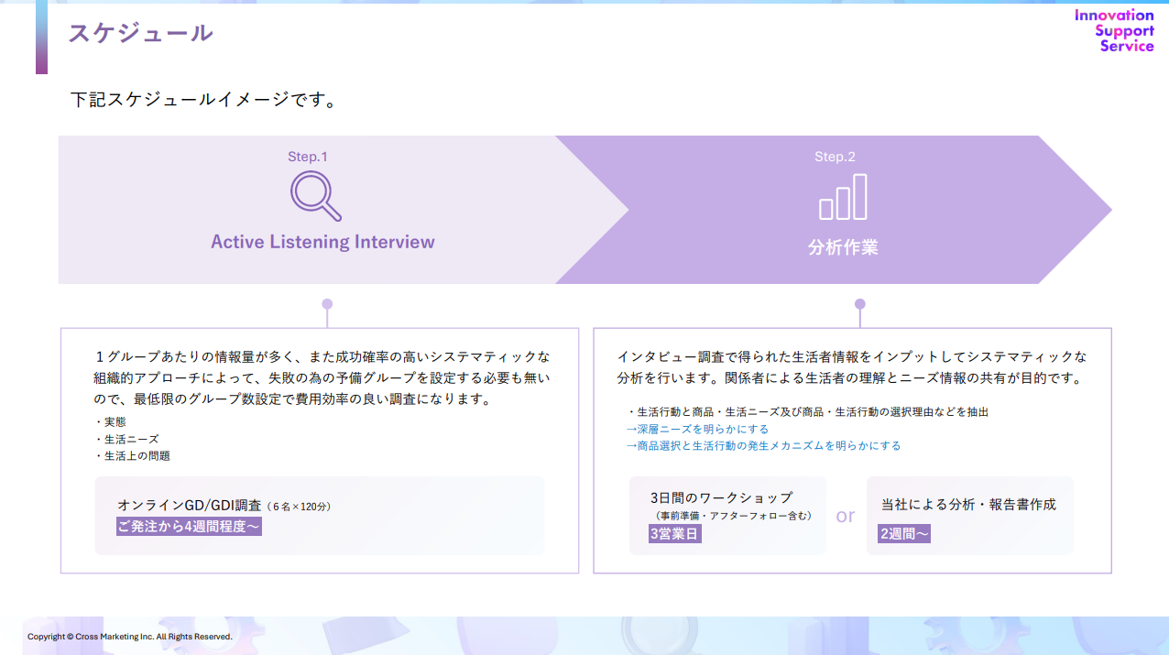Select the Active Listening Interview label
This screenshot has height=655, width=1169.
point(321,242)
